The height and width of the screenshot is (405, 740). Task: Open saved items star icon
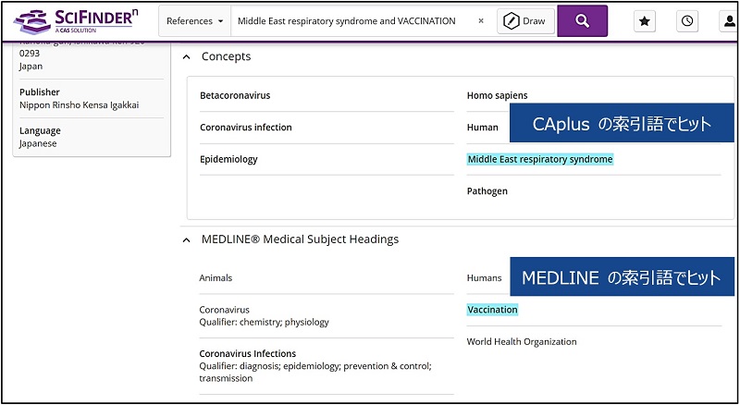645,21
